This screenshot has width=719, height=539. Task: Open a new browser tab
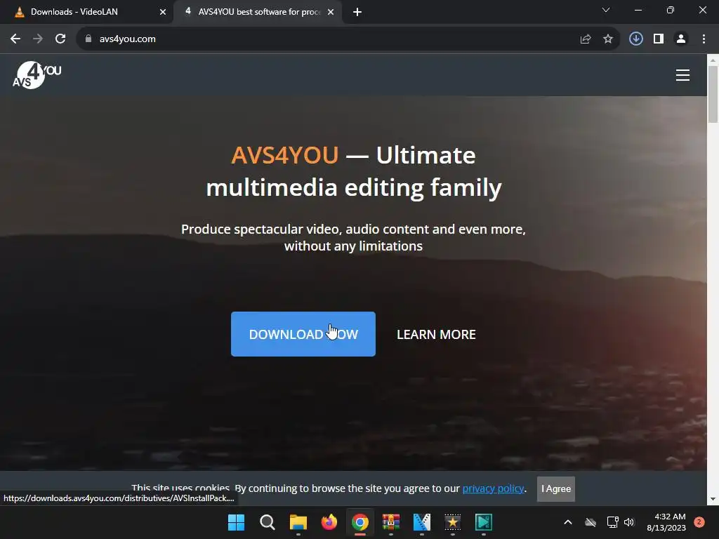(x=357, y=12)
